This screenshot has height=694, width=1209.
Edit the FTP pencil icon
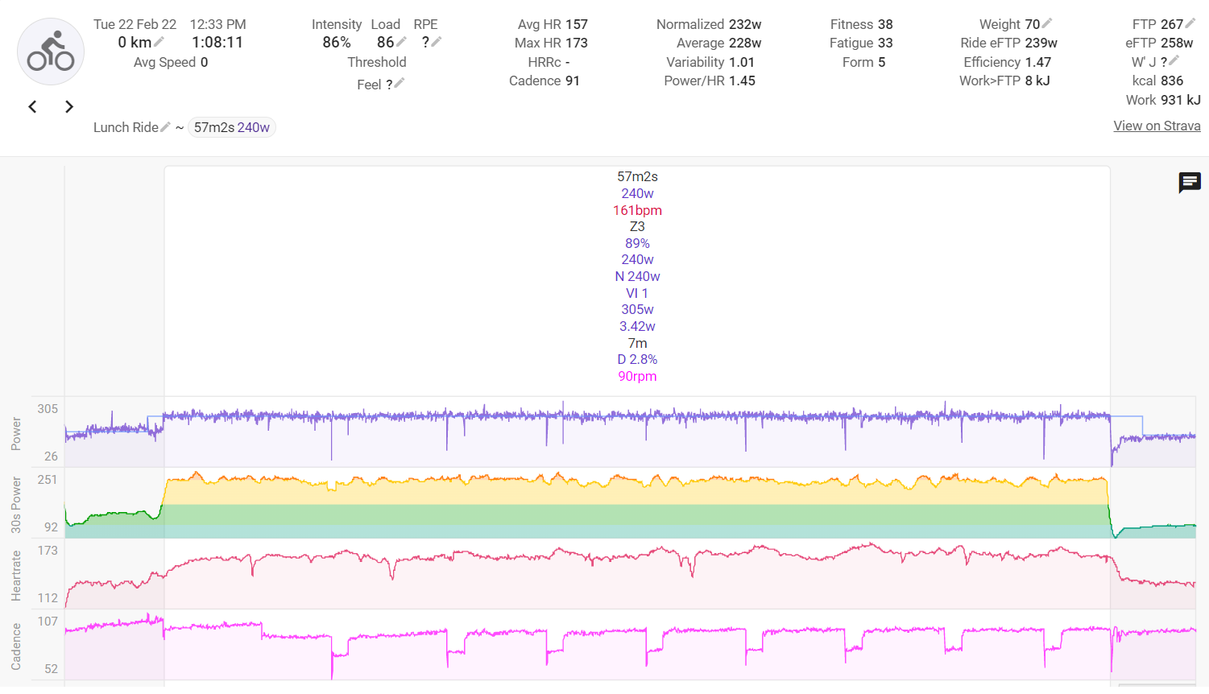1191,23
